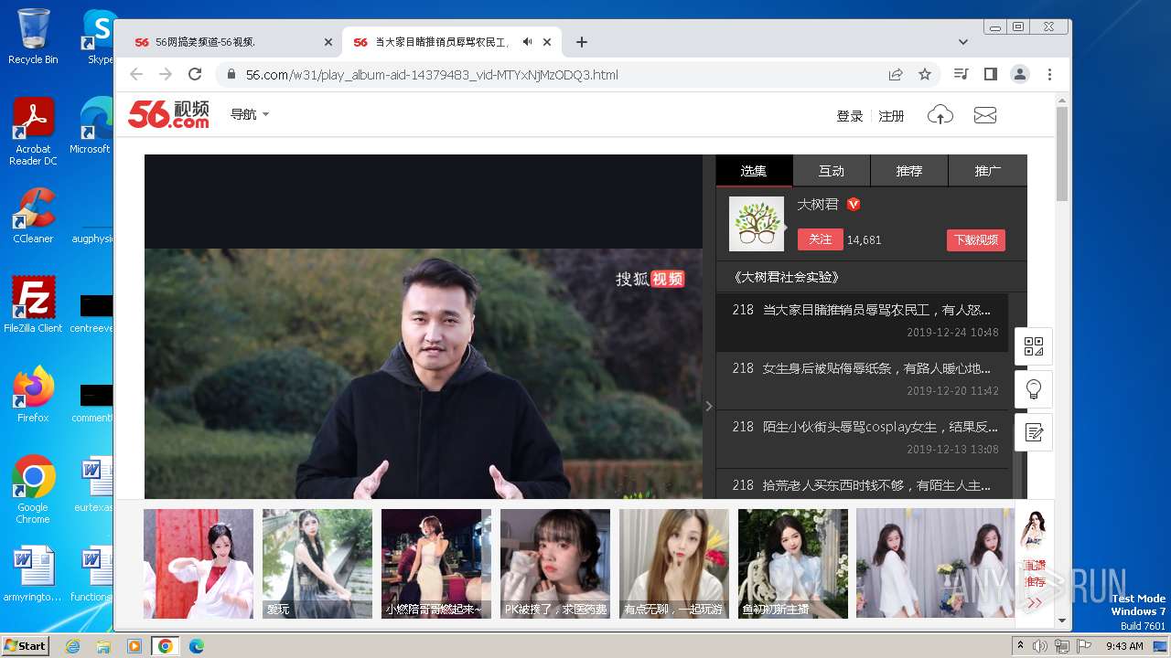Open the 耍玩 live stream thumbnail
The width and height of the screenshot is (1171, 658).
(x=317, y=564)
